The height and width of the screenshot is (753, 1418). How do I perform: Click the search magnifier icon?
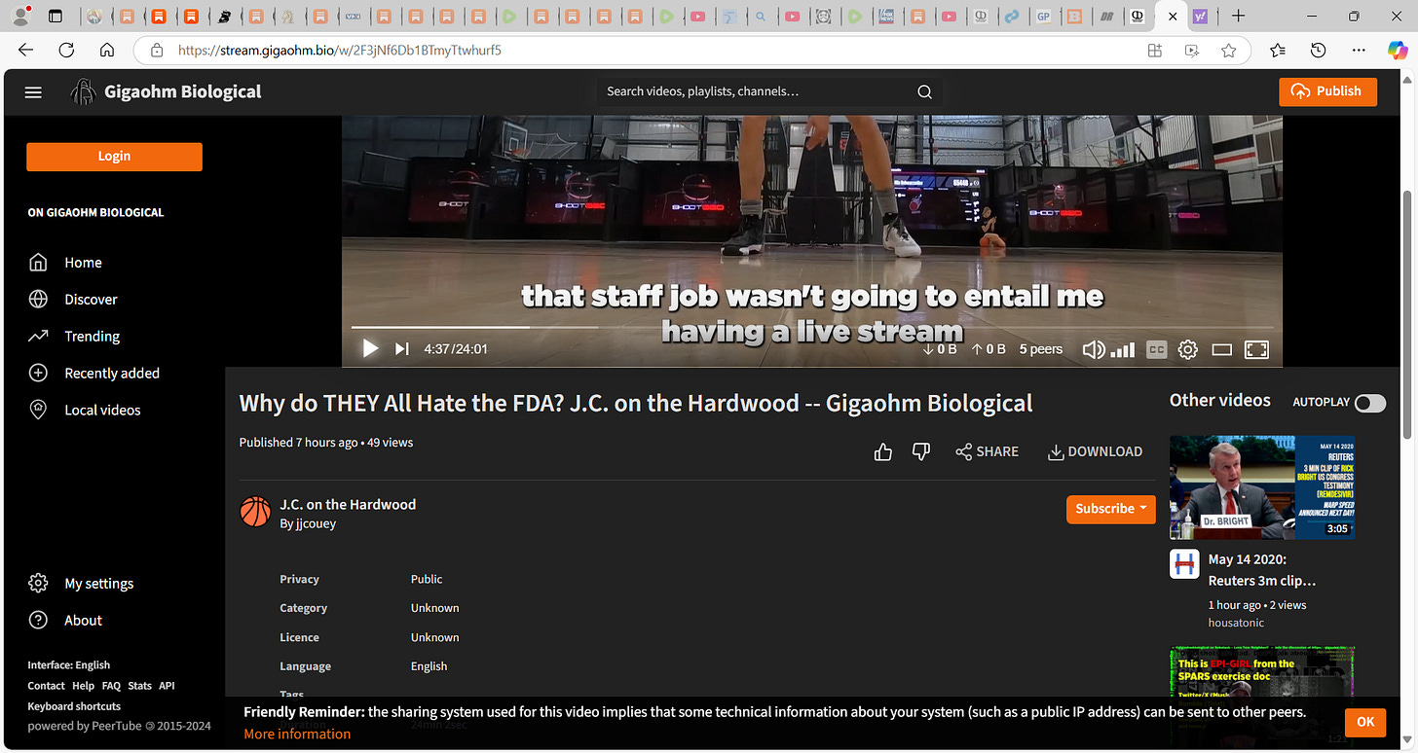(x=924, y=91)
